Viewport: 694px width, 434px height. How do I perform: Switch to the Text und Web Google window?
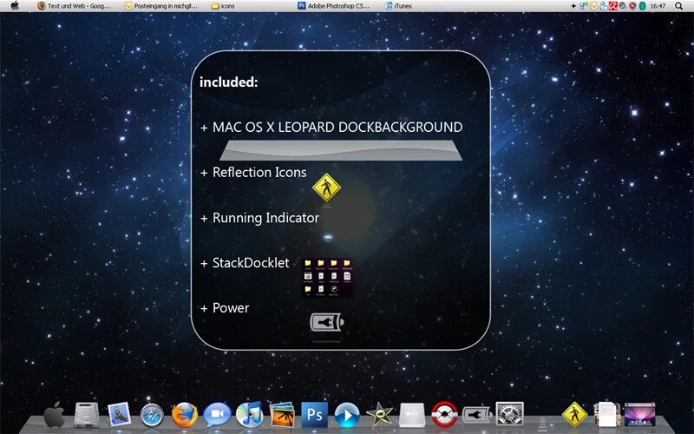pyautogui.click(x=74, y=6)
